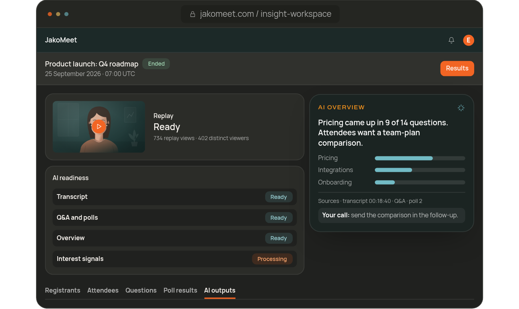519x309 pixels.
Task: Click the Pricing topic progress bar
Action: coord(420,158)
